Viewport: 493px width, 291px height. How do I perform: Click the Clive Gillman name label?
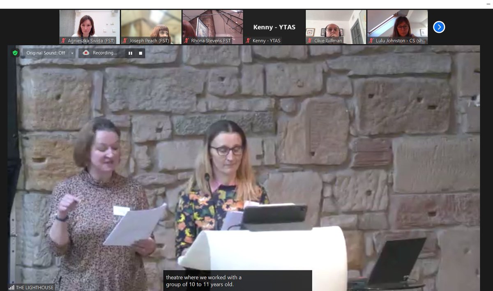328,41
